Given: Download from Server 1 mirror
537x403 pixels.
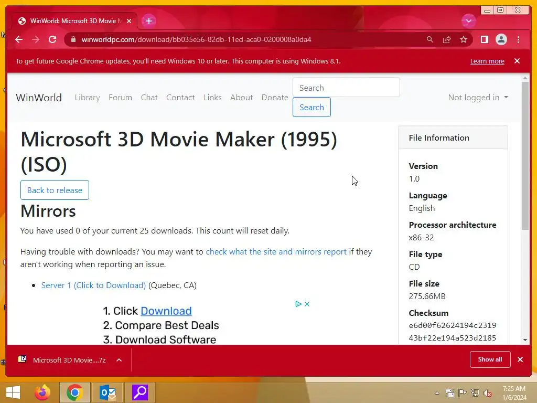Looking at the screenshot, I should pos(93,285).
